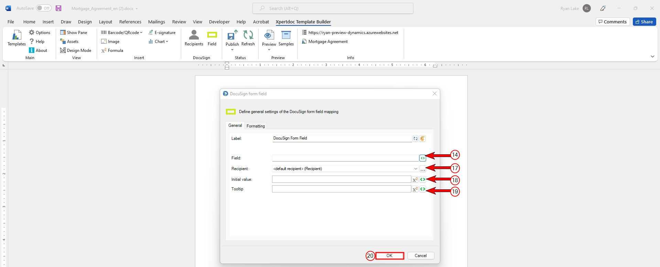
Task: Open the data field picker for Tooltip
Action: pos(423,189)
